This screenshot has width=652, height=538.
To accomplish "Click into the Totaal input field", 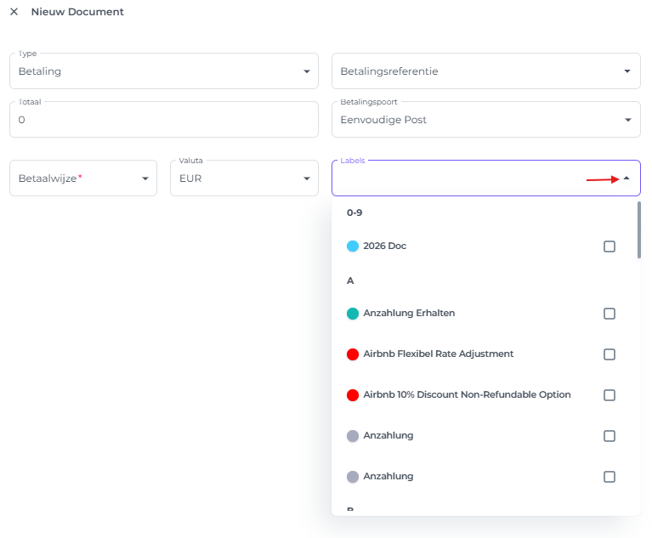I will click(x=163, y=120).
